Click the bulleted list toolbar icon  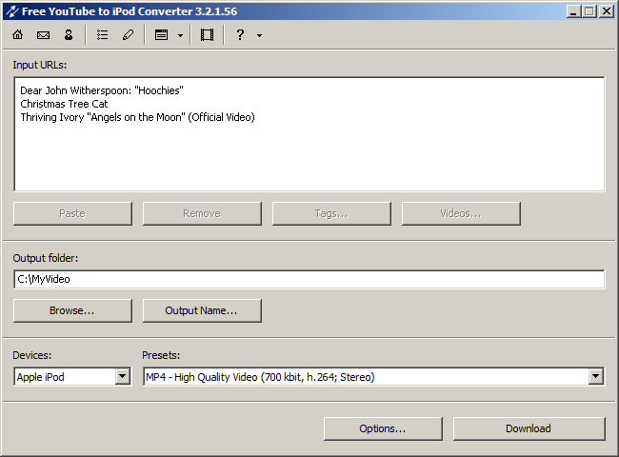pyautogui.click(x=102, y=35)
